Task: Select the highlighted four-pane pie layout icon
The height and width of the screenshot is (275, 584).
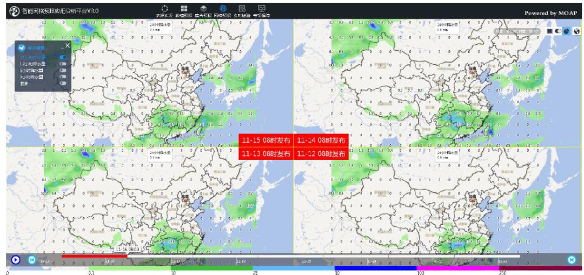Action: [567, 31]
